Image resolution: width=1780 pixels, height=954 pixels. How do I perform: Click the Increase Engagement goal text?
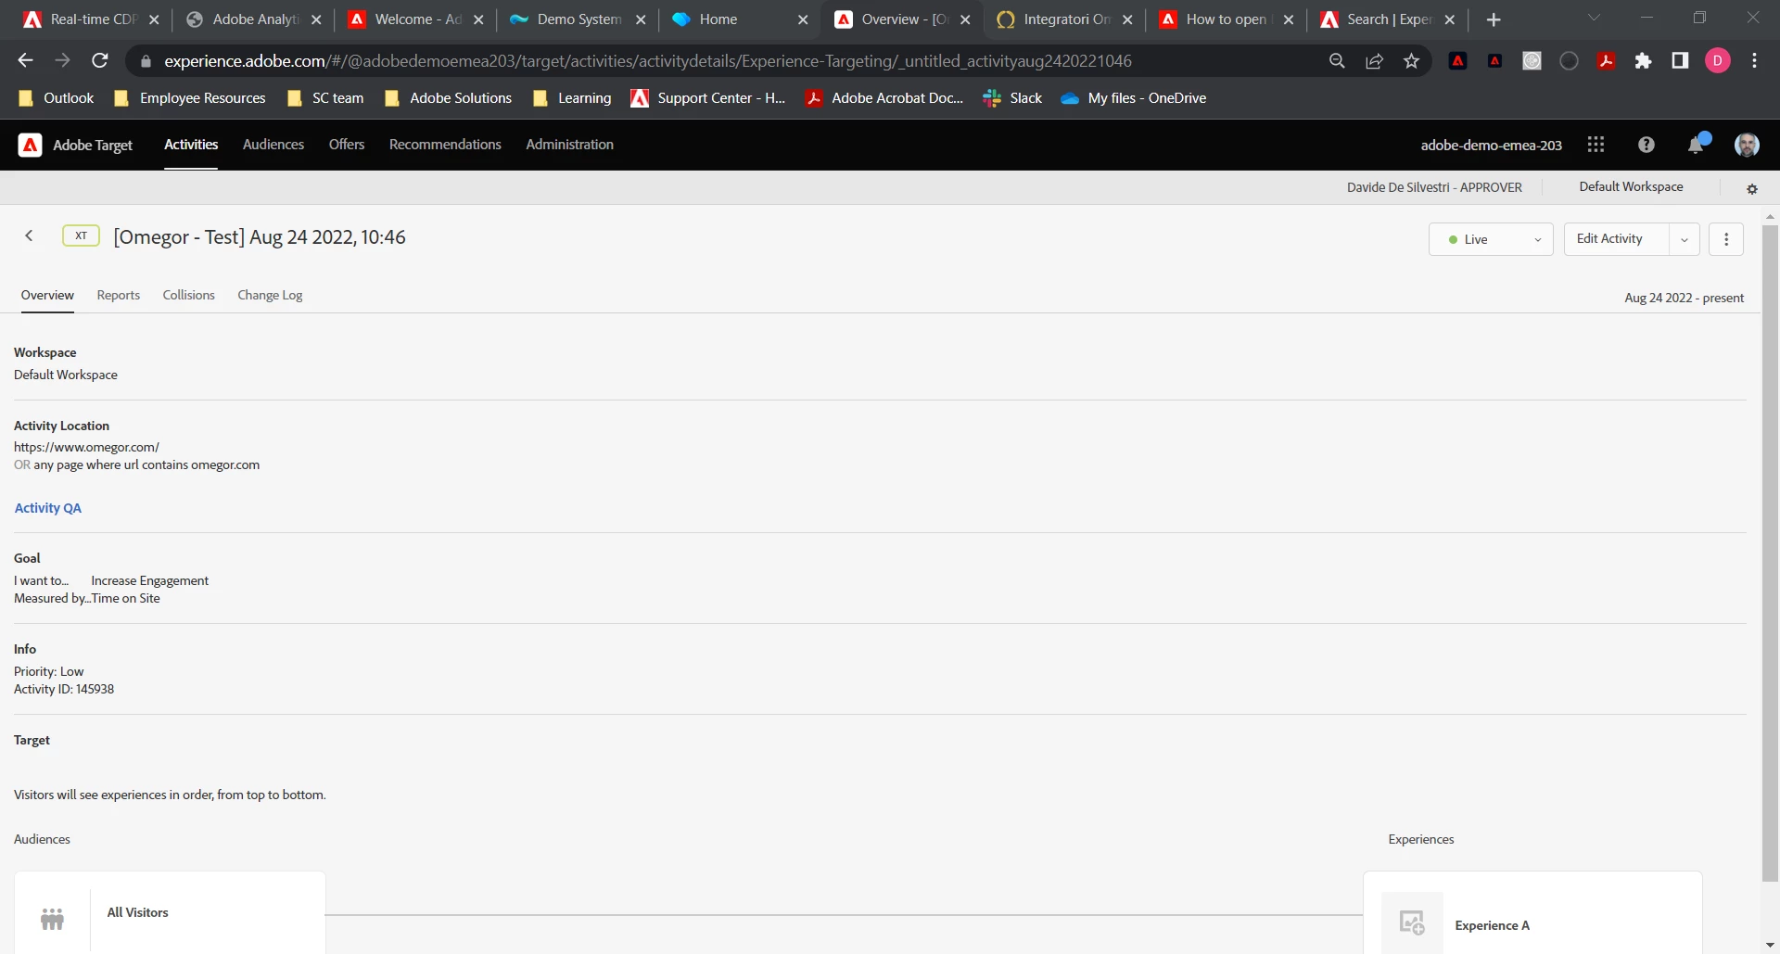click(x=150, y=581)
